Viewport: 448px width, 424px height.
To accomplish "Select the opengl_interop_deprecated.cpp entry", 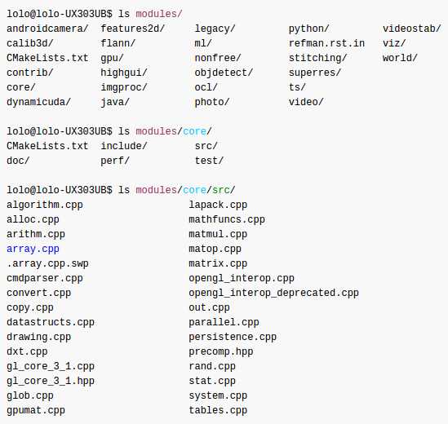I will [273, 294].
